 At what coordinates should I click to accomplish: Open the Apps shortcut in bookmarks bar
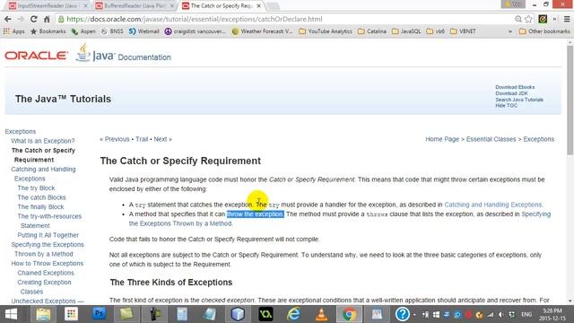coord(14,31)
